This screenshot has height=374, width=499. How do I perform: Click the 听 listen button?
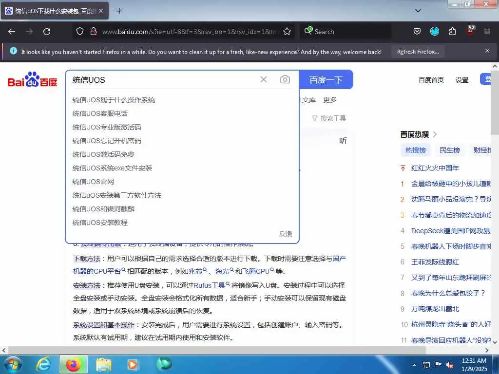343,141
